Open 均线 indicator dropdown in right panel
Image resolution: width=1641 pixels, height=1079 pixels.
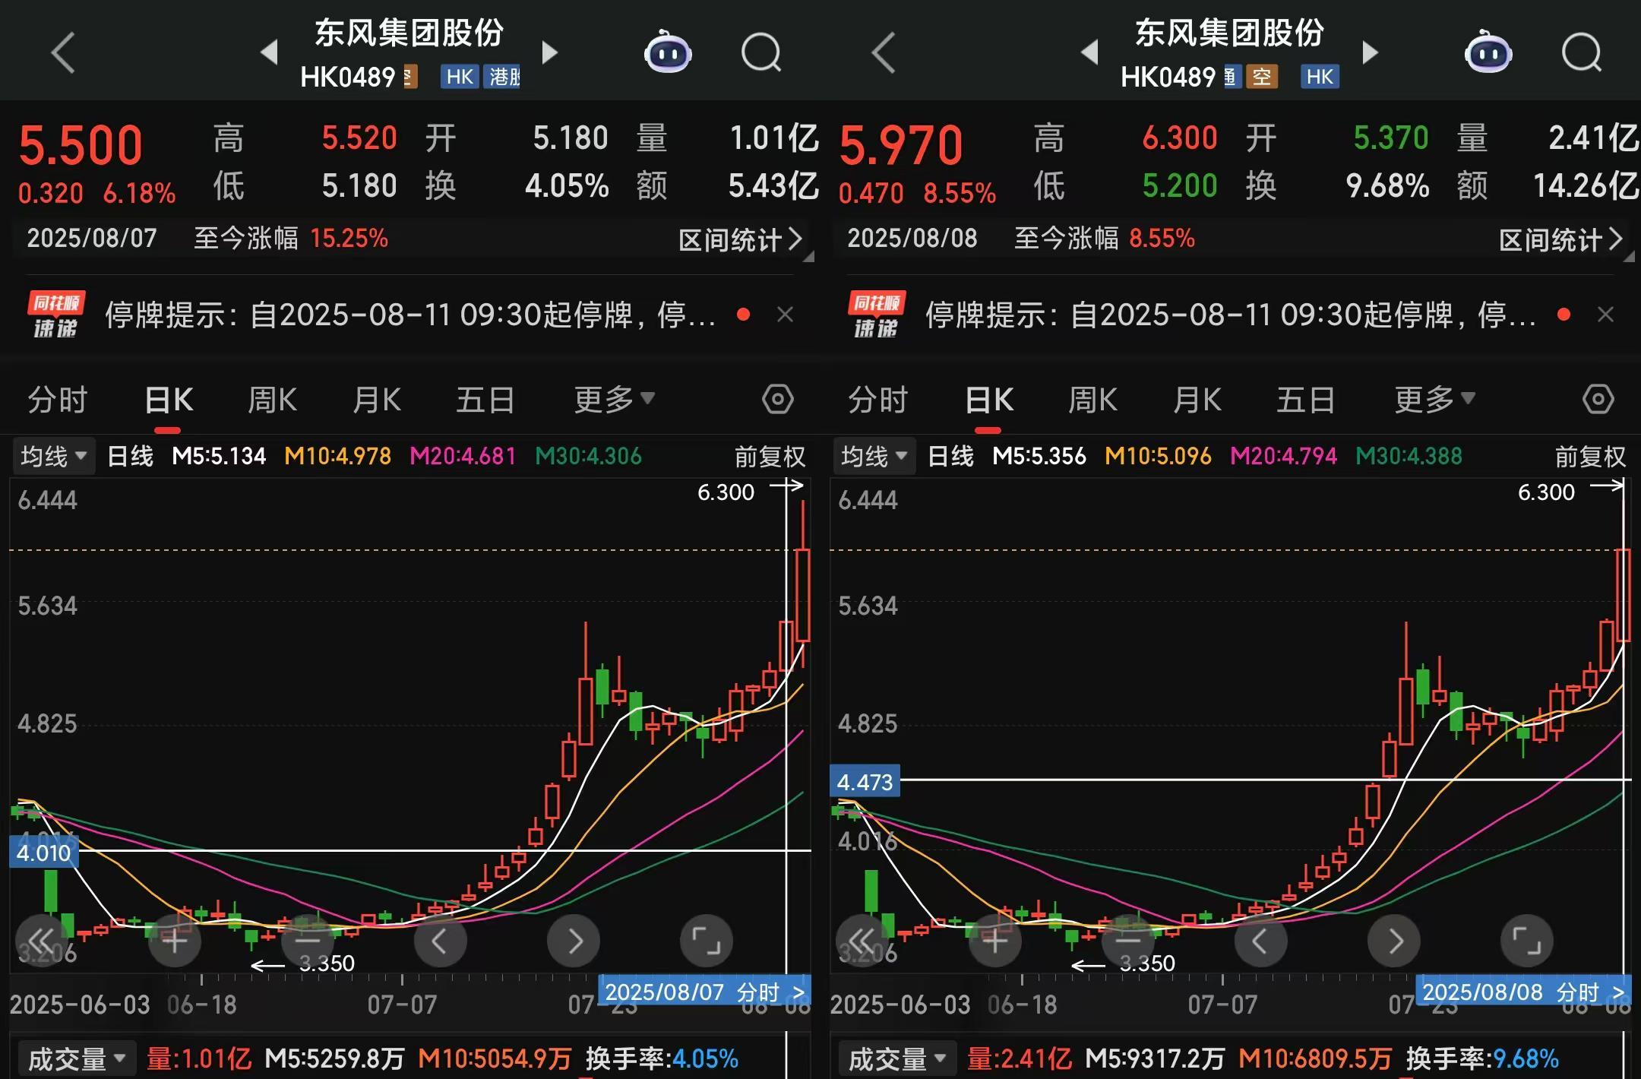(874, 456)
